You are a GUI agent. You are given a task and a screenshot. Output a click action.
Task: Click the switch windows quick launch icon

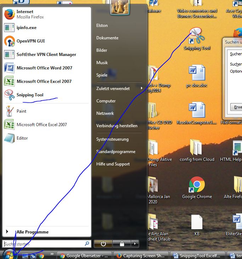[x=33, y=256]
